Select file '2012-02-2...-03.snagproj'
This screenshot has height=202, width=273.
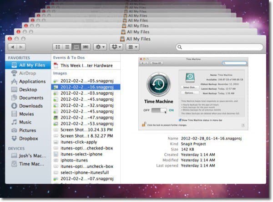[86, 93]
